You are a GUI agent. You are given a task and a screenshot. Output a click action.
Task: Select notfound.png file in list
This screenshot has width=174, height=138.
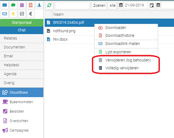click(x=64, y=31)
